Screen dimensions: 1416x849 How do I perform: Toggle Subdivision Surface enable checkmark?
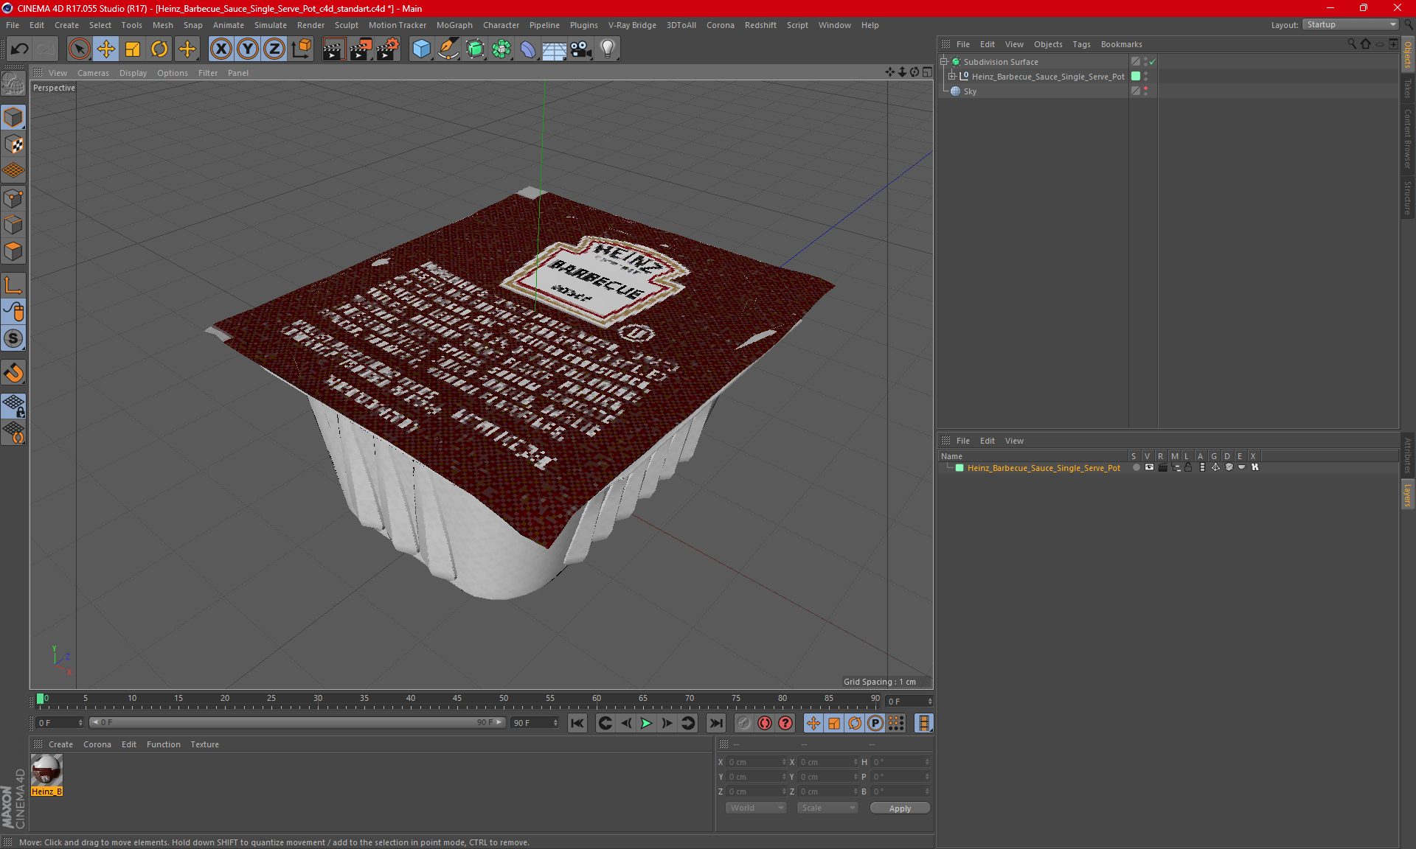[1153, 62]
